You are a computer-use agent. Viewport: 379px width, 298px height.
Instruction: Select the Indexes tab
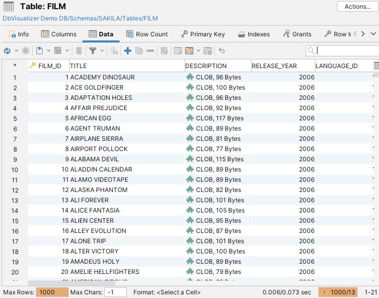pos(254,34)
